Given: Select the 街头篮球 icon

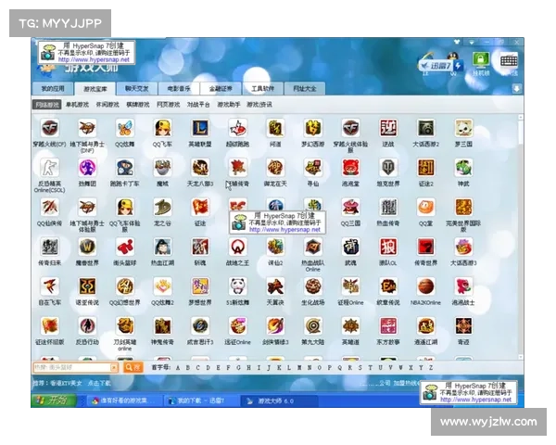Looking at the screenshot, I should (125, 248).
